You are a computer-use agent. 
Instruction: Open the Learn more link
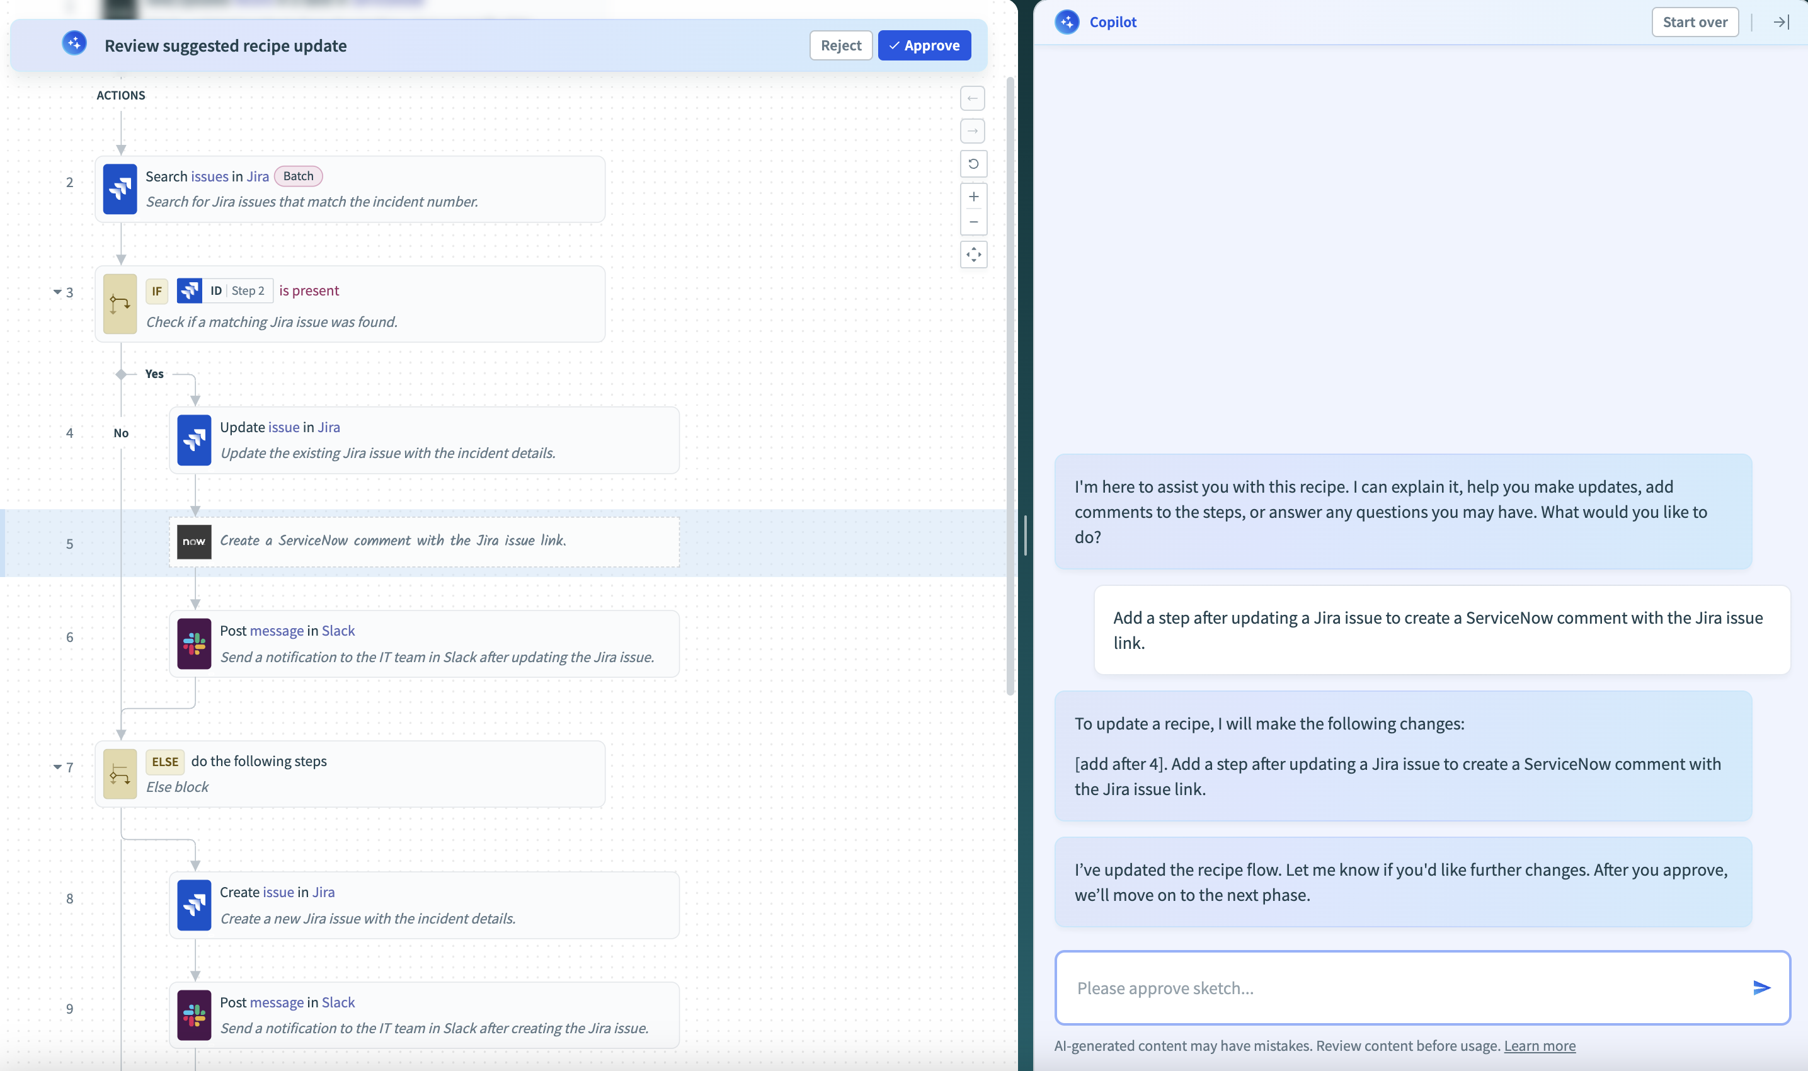[x=1539, y=1046]
